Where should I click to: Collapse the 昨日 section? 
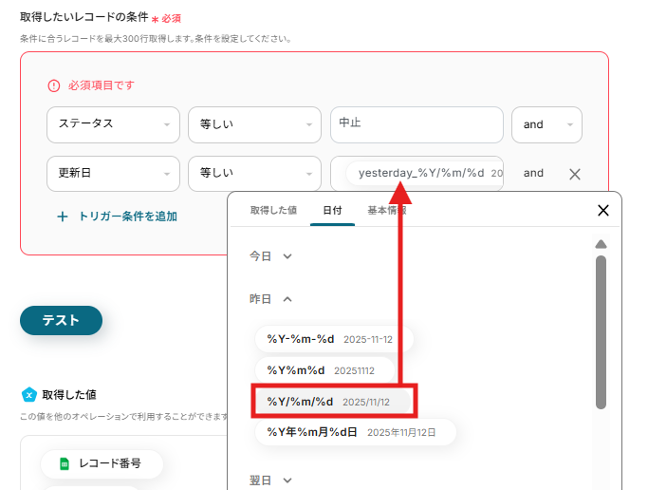[270, 299]
